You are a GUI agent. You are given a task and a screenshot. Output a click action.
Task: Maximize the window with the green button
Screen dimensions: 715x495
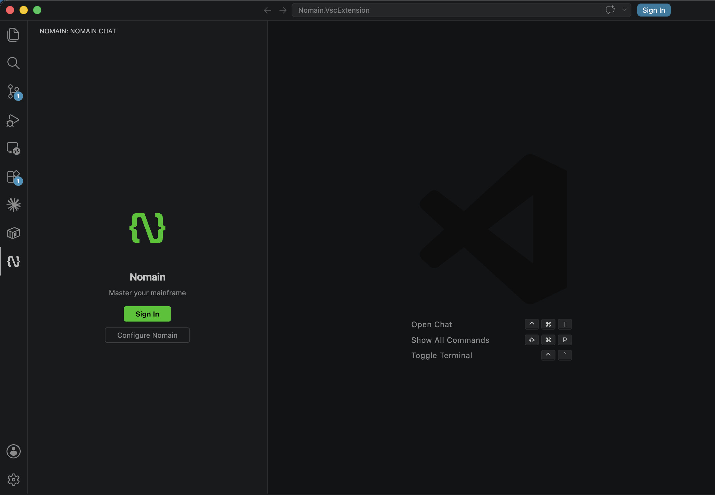[x=37, y=10]
